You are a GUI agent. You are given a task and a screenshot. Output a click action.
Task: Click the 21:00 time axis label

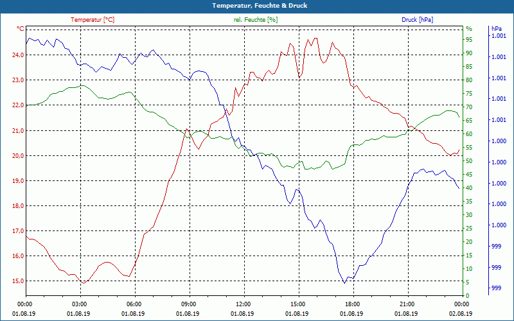click(x=407, y=304)
